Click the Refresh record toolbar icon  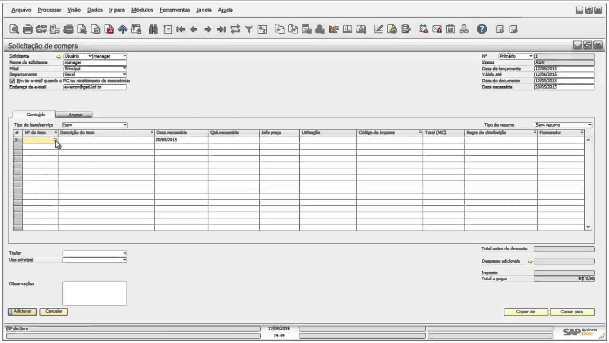tap(235, 29)
